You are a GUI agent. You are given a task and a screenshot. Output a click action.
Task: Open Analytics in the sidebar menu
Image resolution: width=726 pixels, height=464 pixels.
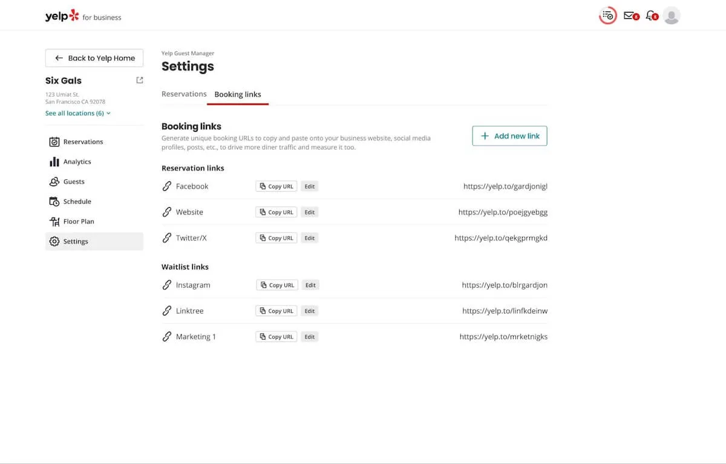[x=94, y=162]
